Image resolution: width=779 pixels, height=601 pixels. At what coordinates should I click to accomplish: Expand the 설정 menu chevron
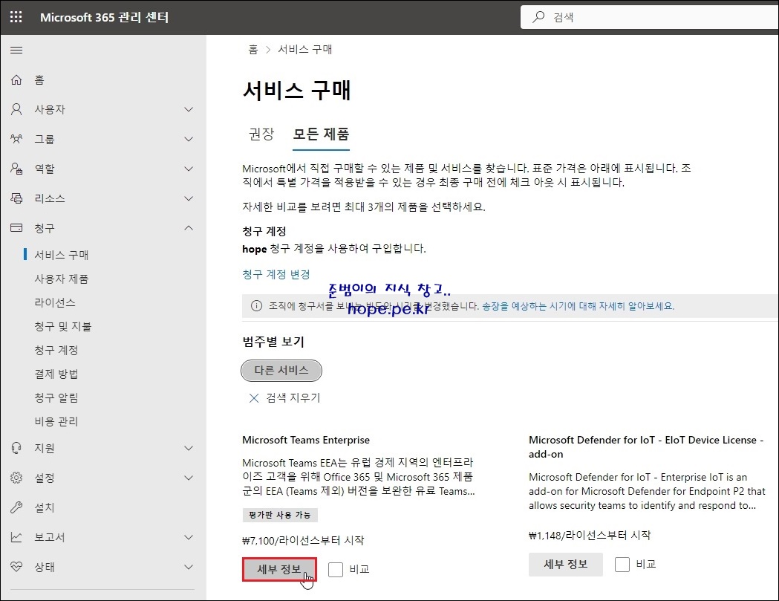click(189, 478)
